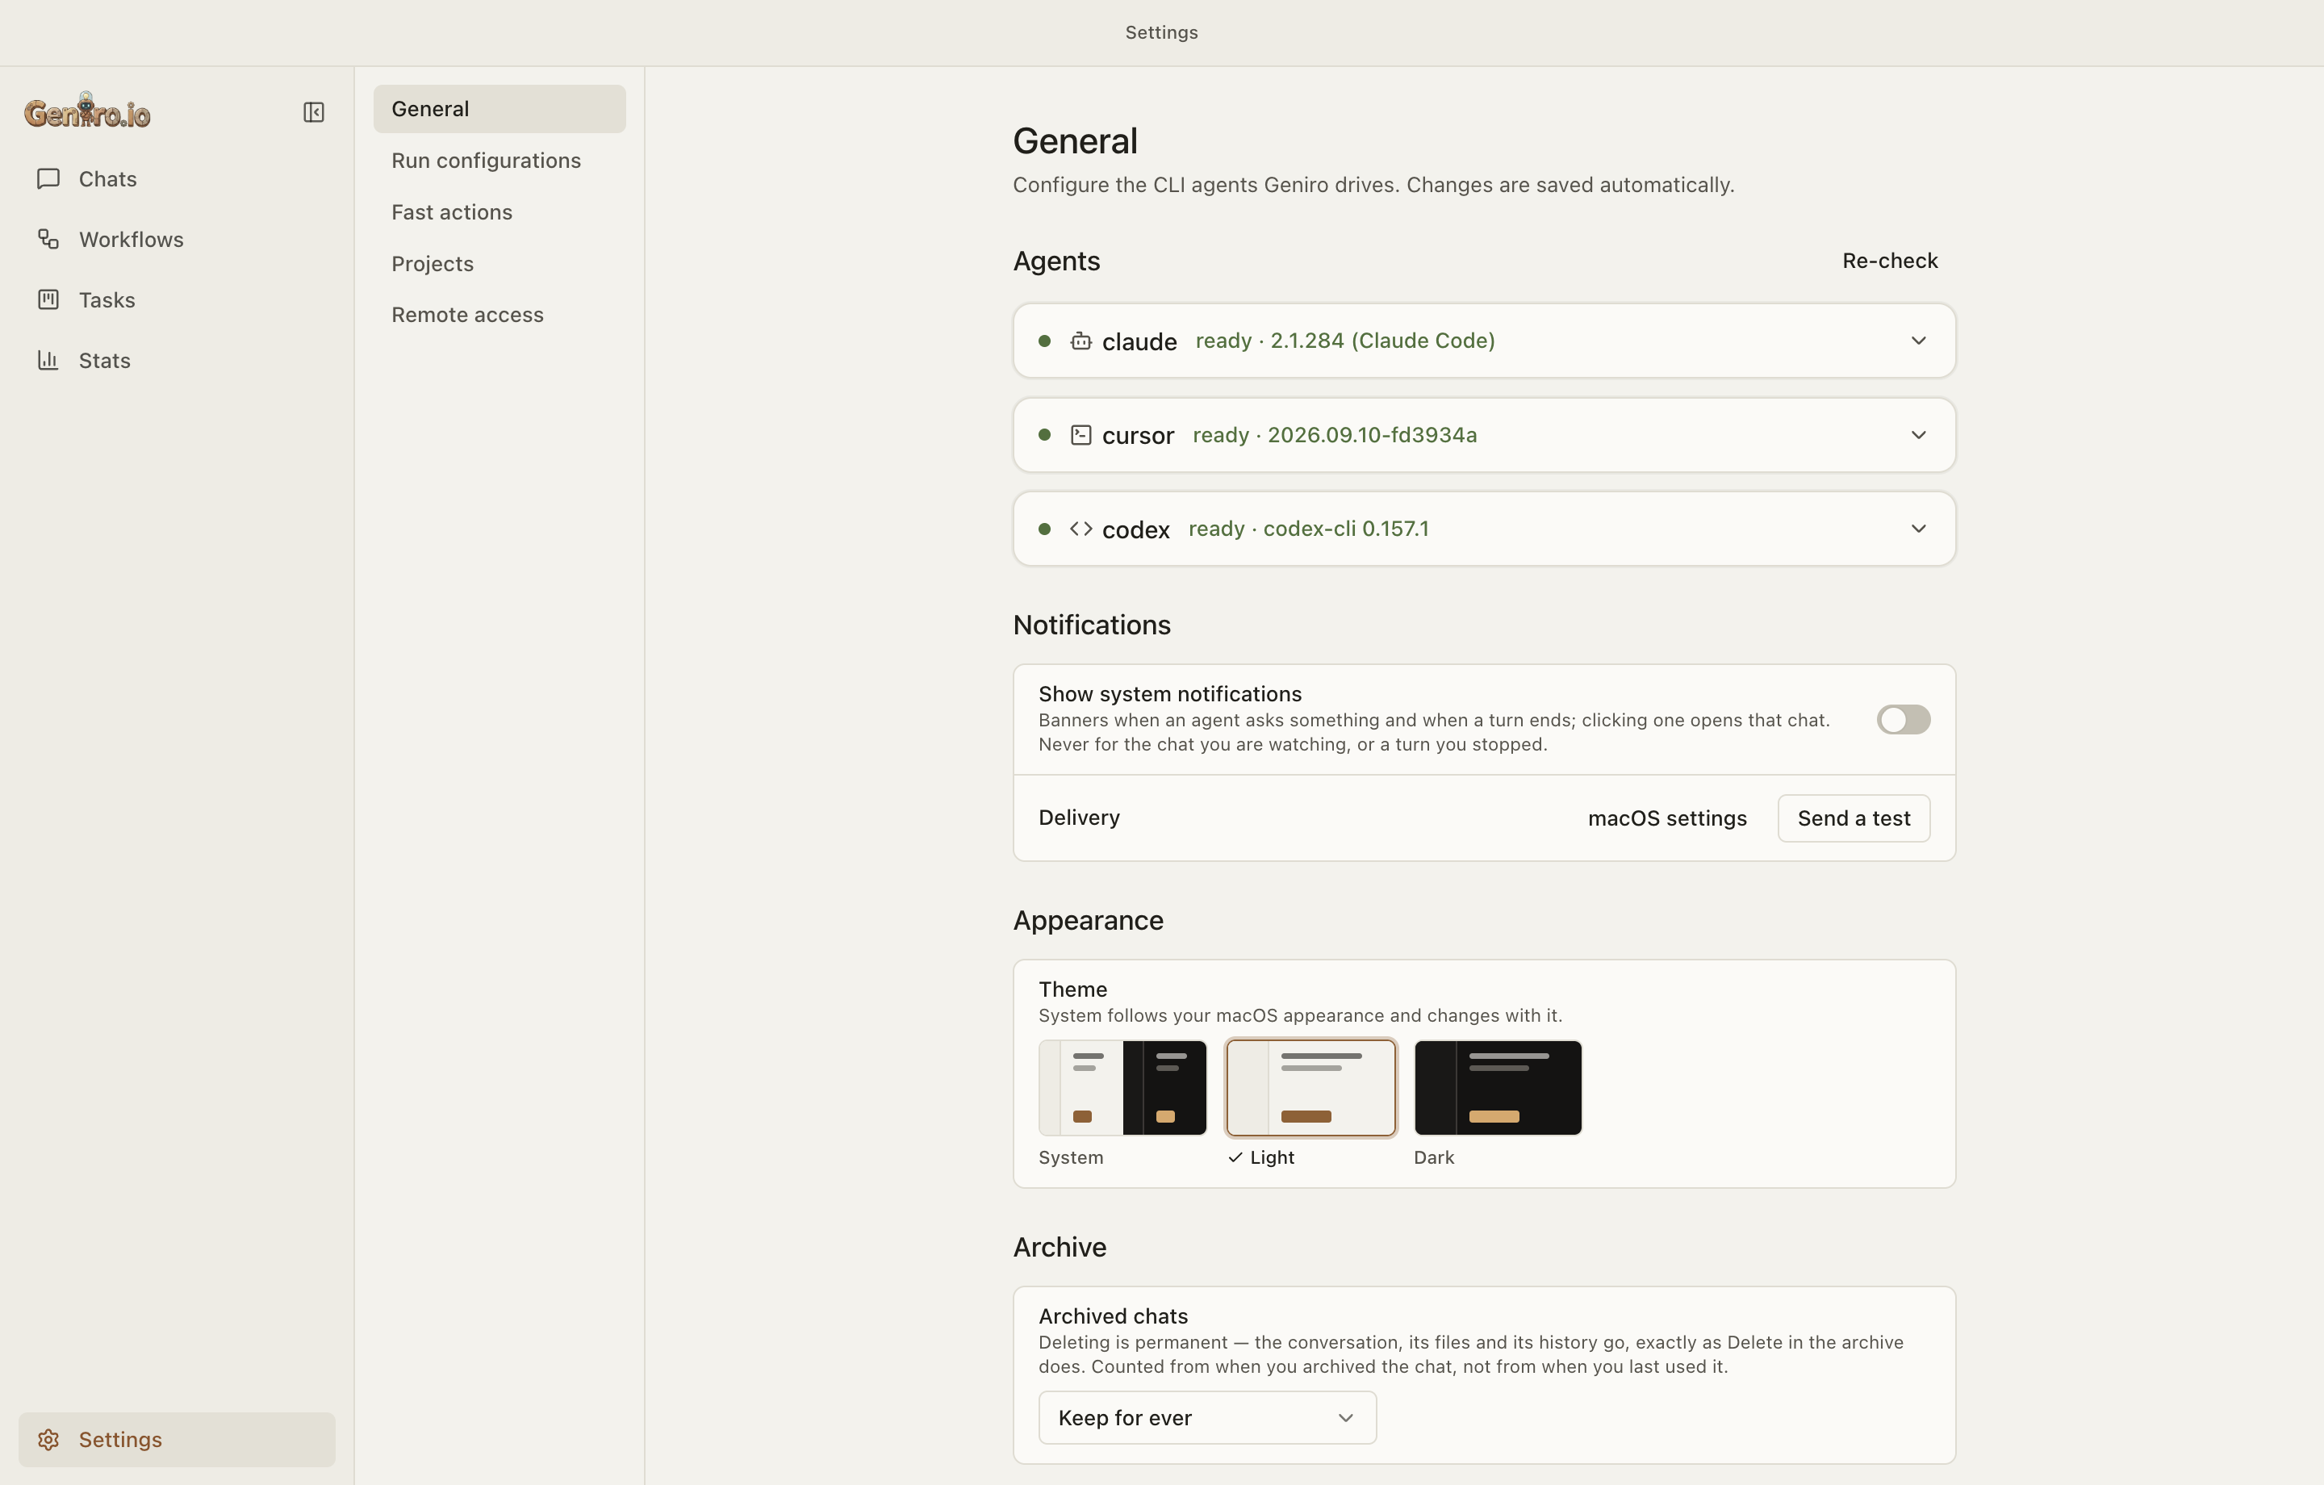Click the claude robot icon
The image size is (2324, 1485).
[x=1081, y=341]
